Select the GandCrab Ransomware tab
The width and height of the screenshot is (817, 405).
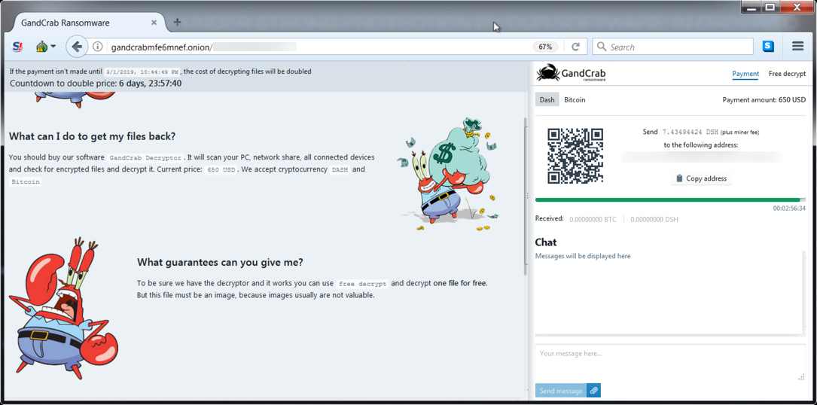[87, 23]
